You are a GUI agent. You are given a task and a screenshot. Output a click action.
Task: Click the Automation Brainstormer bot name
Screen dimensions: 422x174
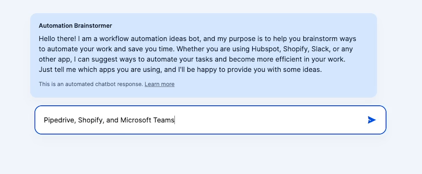(x=75, y=26)
